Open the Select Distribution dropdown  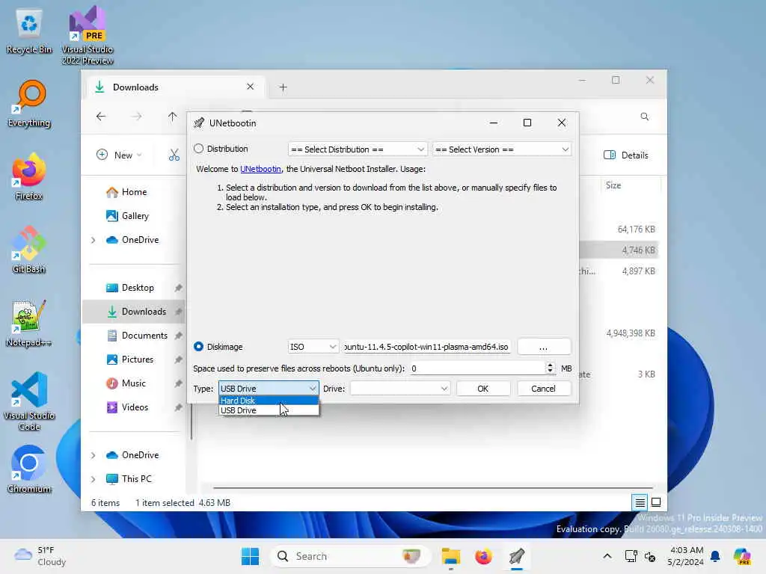point(358,149)
